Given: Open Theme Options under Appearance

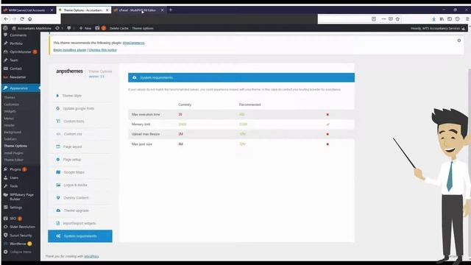Looking at the screenshot, I should click(x=15, y=146).
